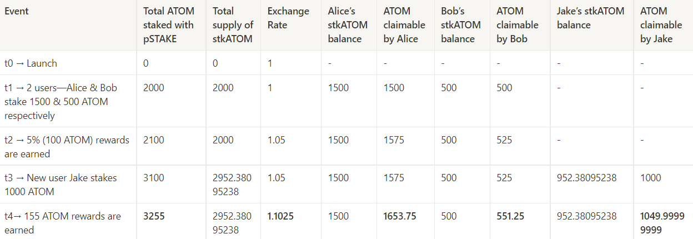The image size is (693, 239).
Task: Click the bold 1653.75 claimable value
Action: point(400,216)
